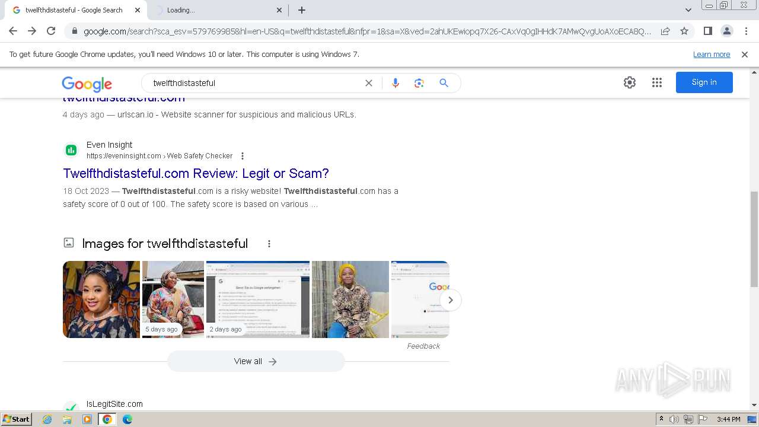Open image labeled 5 days ago
The width and height of the screenshot is (759, 427).
pos(173,299)
